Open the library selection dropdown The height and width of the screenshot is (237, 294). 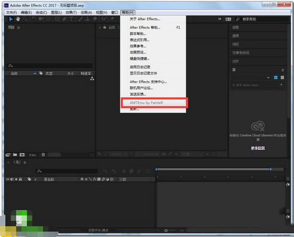(268, 78)
